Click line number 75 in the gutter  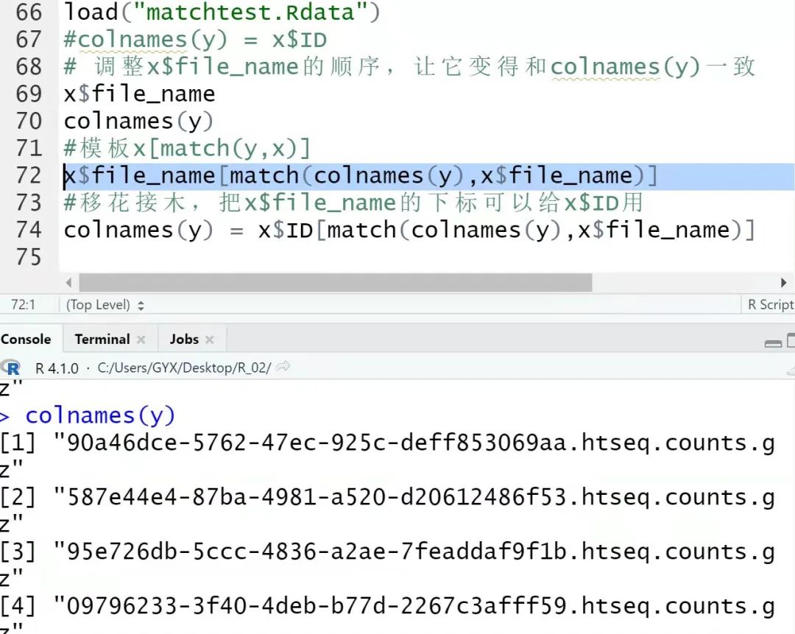(x=29, y=257)
